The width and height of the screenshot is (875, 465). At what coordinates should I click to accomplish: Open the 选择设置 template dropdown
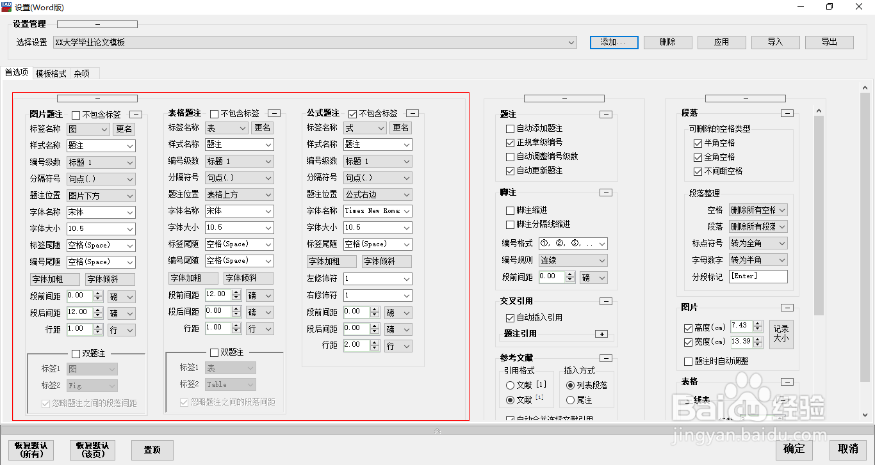pyautogui.click(x=315, y=42)
